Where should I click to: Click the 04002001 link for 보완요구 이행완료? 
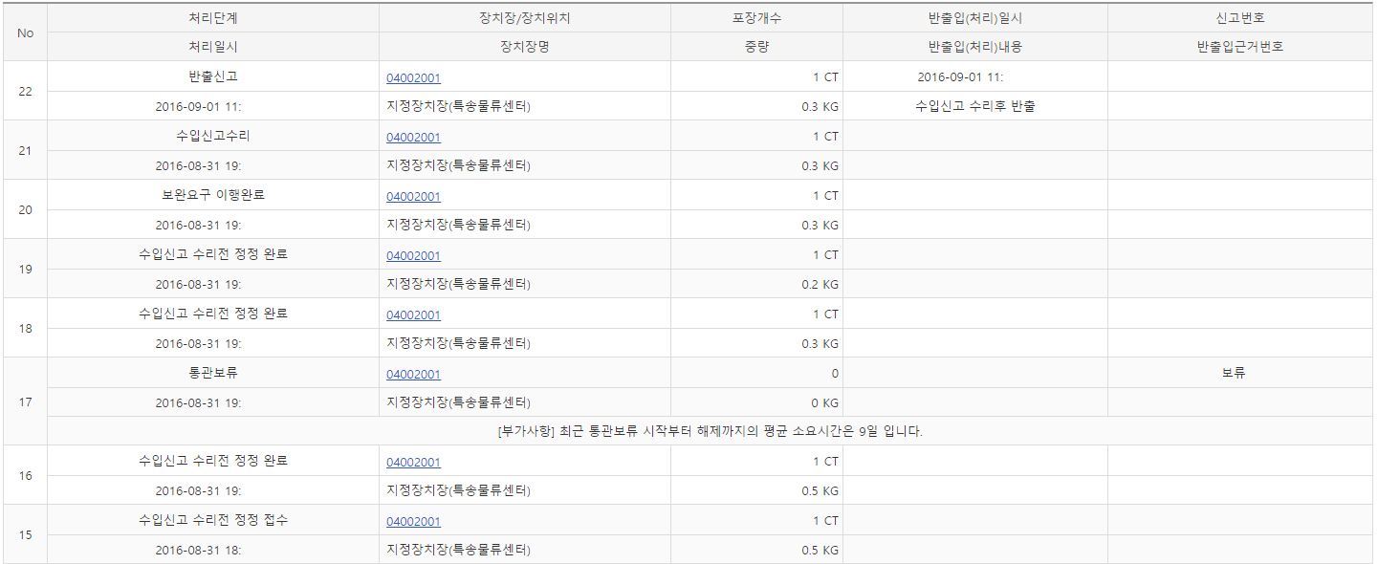[x=413, y=197]
